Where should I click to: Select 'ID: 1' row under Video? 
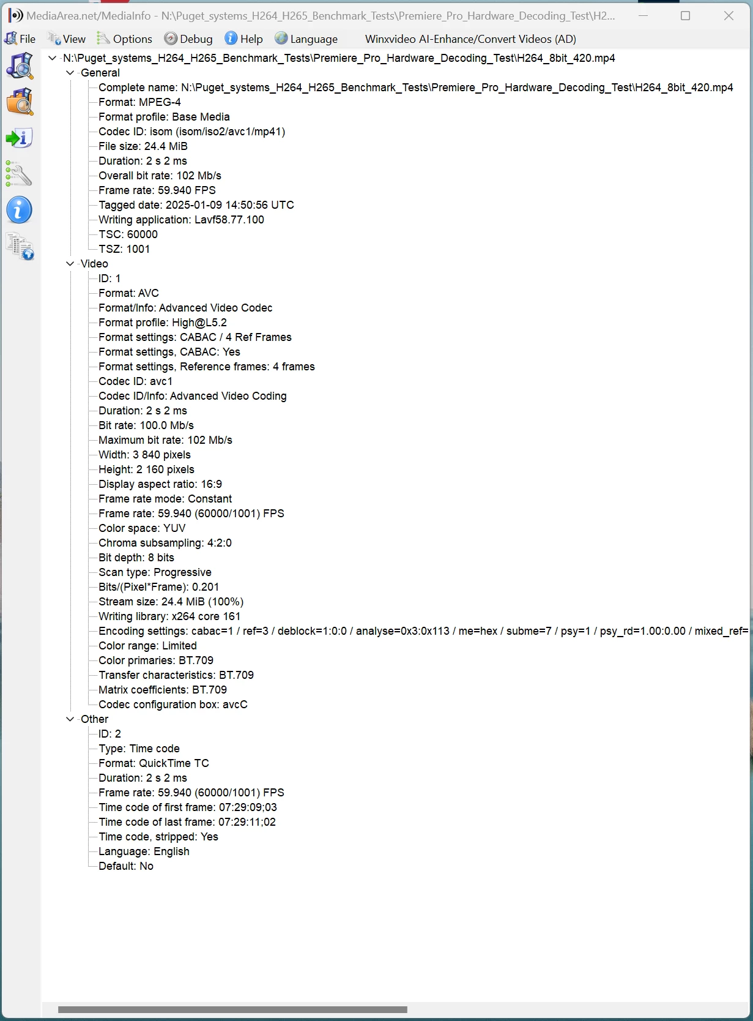coord(109,279)
